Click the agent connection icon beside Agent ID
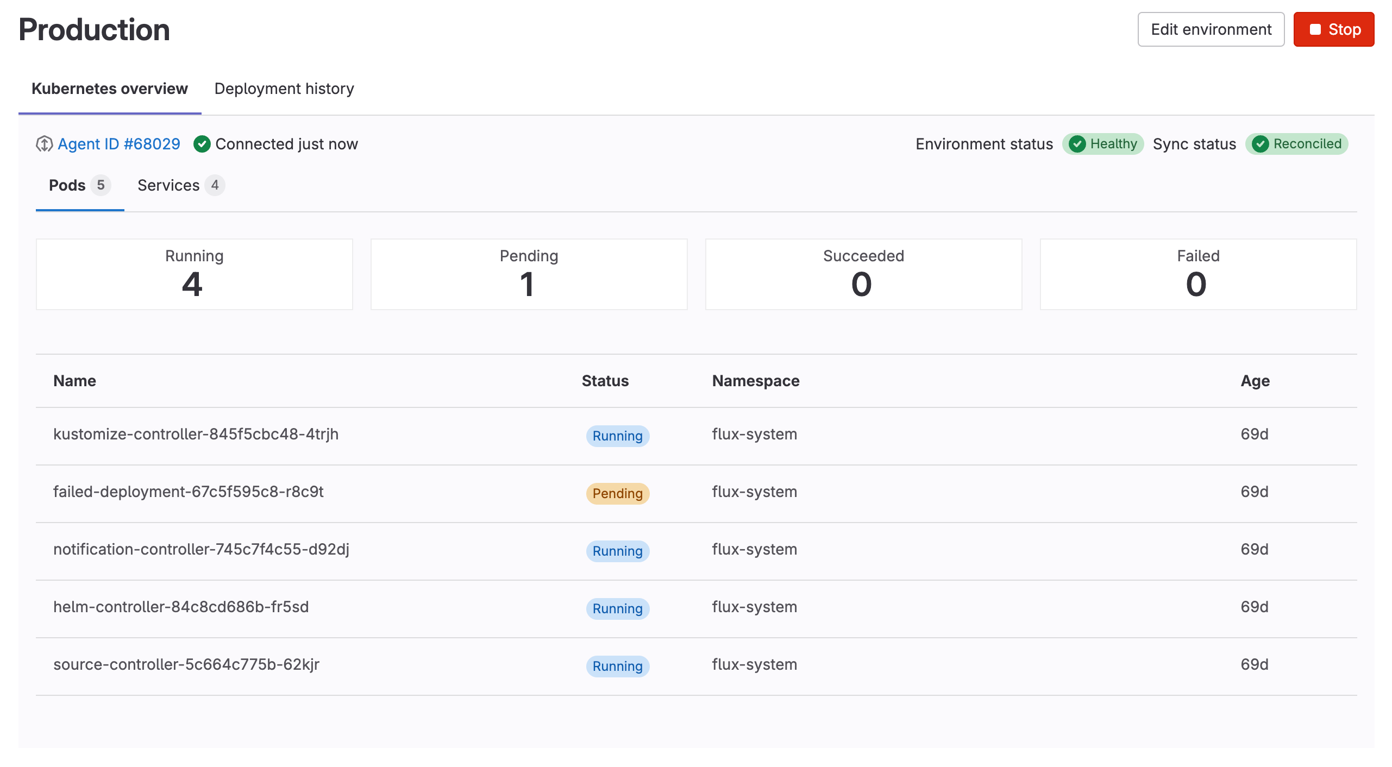The height and width of the screenshot is (767, 1392). click(45, 143)
